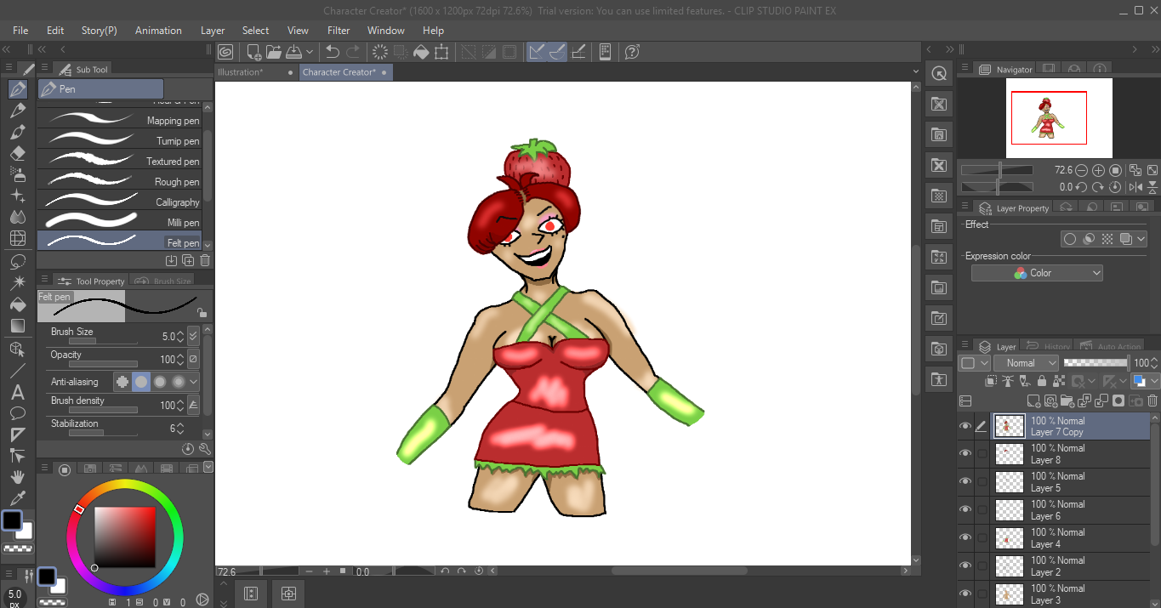Expand the Anti-aliasing options dropdown
Screen dimensions: 1161x608
pos(193,382)
